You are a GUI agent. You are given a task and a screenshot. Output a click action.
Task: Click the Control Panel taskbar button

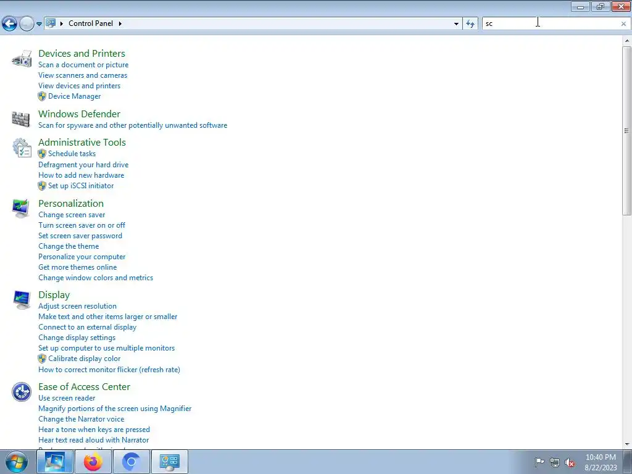tap(170, 462)
